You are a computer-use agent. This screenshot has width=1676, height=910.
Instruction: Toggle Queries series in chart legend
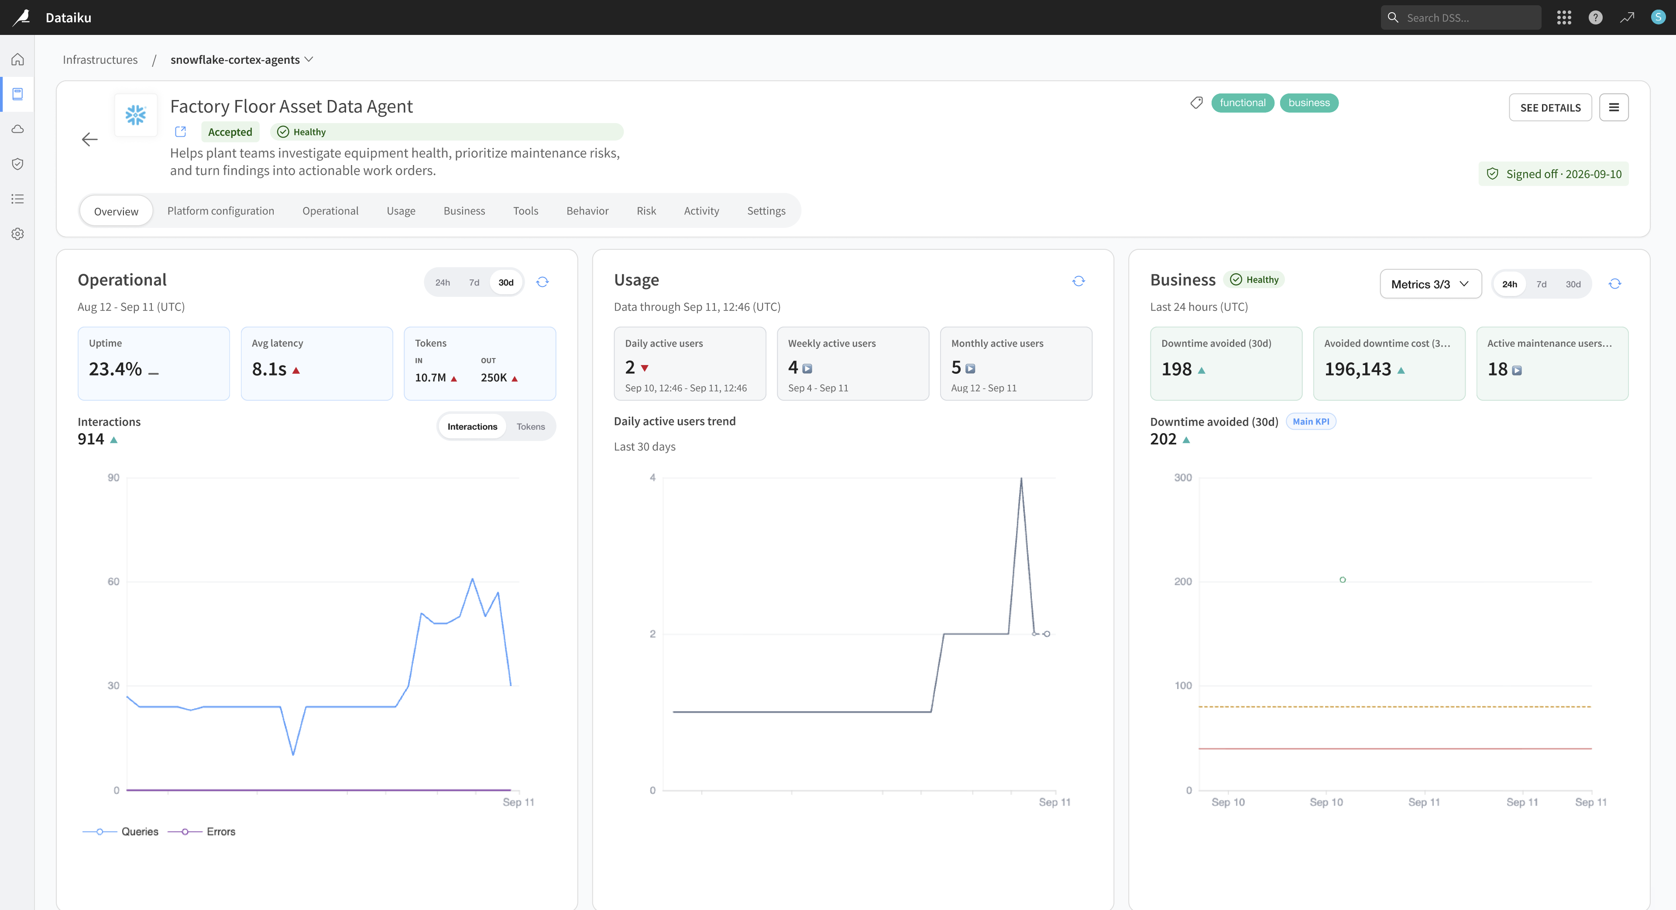pyautogui.click(x=120, y=831)
